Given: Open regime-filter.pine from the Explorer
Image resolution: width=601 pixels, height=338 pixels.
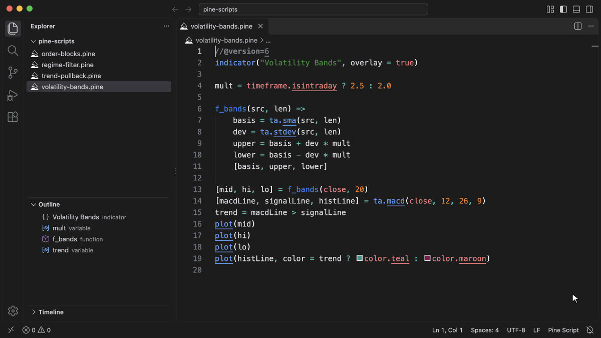Looking at the screenshot, I should tap(99, 65).
